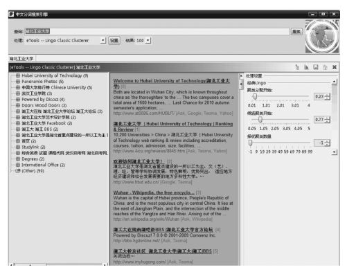Open the results count 100 dropdown

pyautogui.click(x=148, y=40)
